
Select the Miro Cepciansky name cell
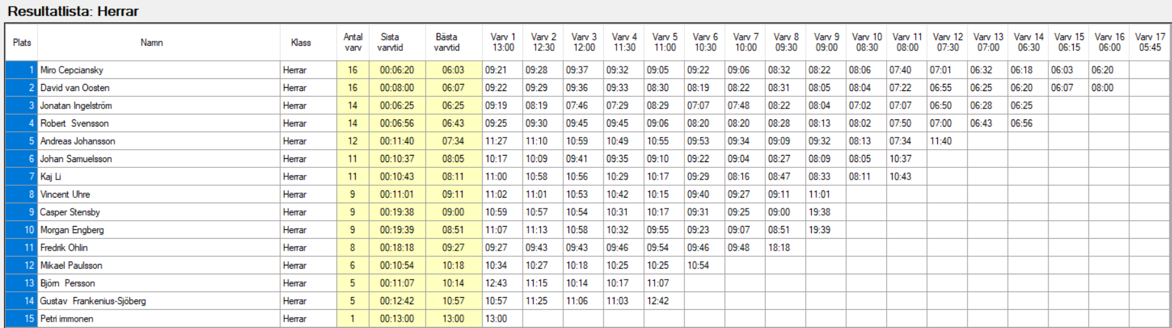click(158, 70)
